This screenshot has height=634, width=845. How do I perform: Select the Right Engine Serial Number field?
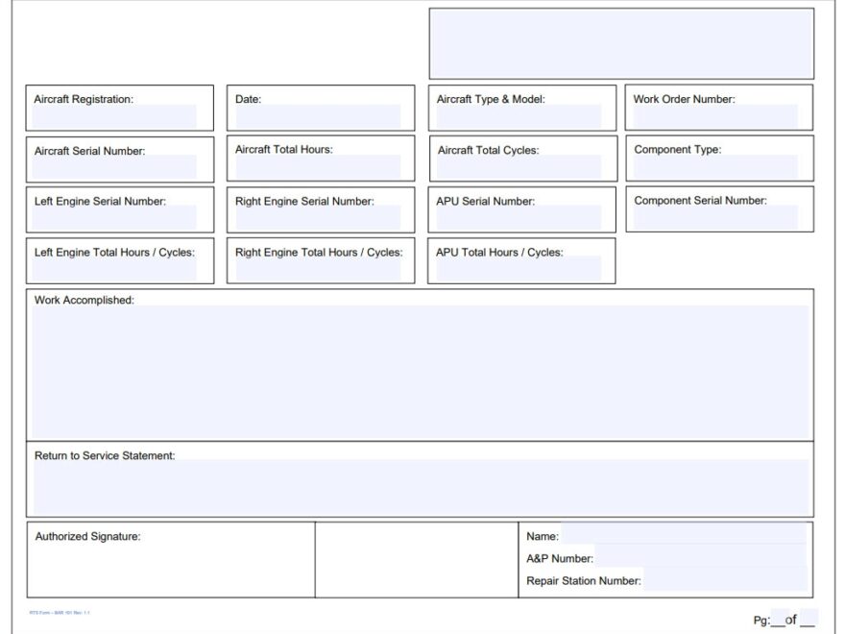318,217
